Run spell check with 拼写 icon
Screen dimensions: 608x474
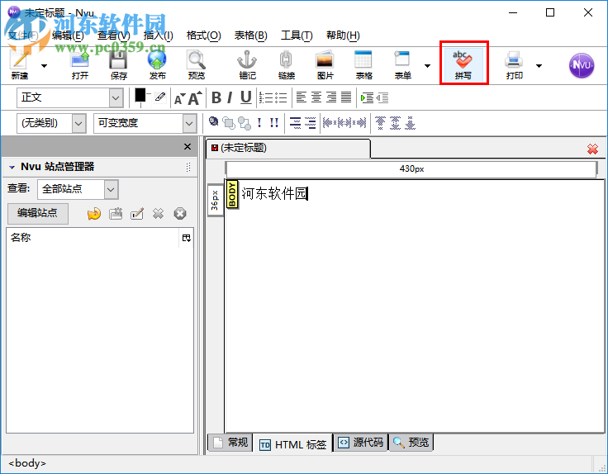click(x=463, y=64)
